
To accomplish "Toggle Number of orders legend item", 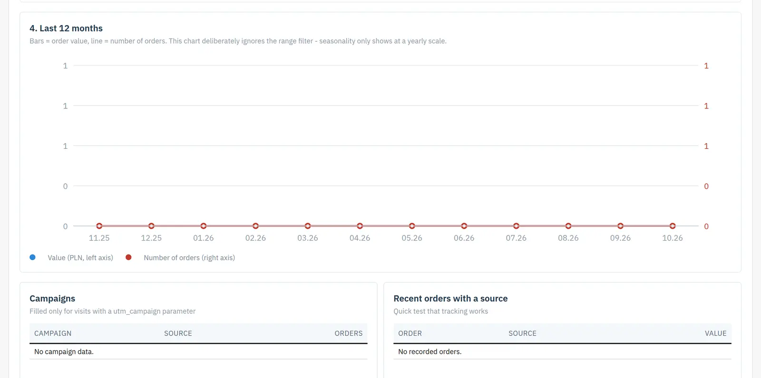I will pyautogui.click(x=180, y=258).
